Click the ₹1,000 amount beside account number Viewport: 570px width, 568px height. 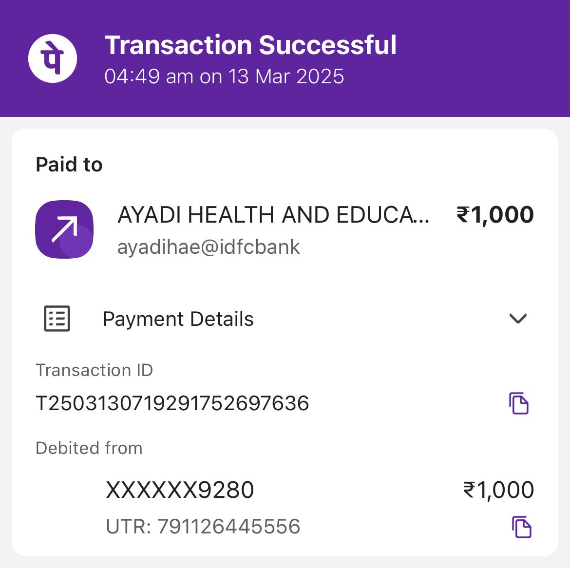pos(498,490)
